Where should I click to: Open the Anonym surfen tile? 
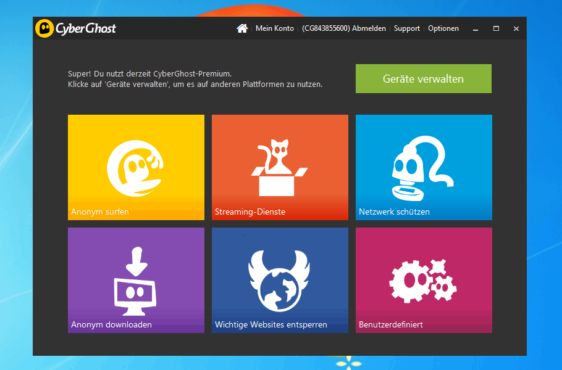pos(136,167)
